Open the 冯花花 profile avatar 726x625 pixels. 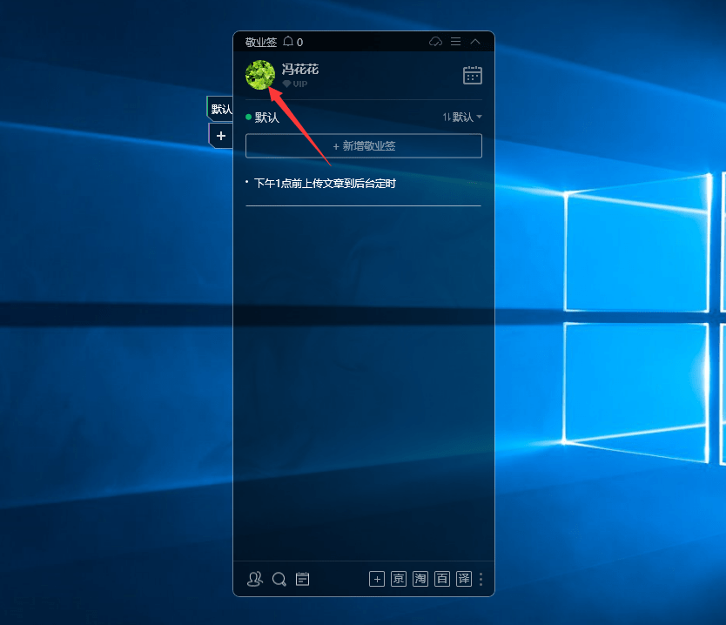point(260,75)
